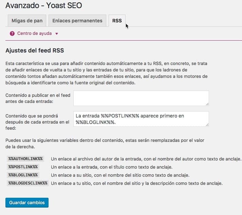Click the 'Puedes usar la siguientes variables' paragraph

click(105, 144)
